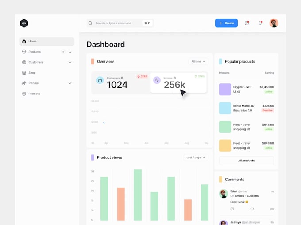
Task: Expand the Income submenu chevron
Action: [x=70, y=83]
